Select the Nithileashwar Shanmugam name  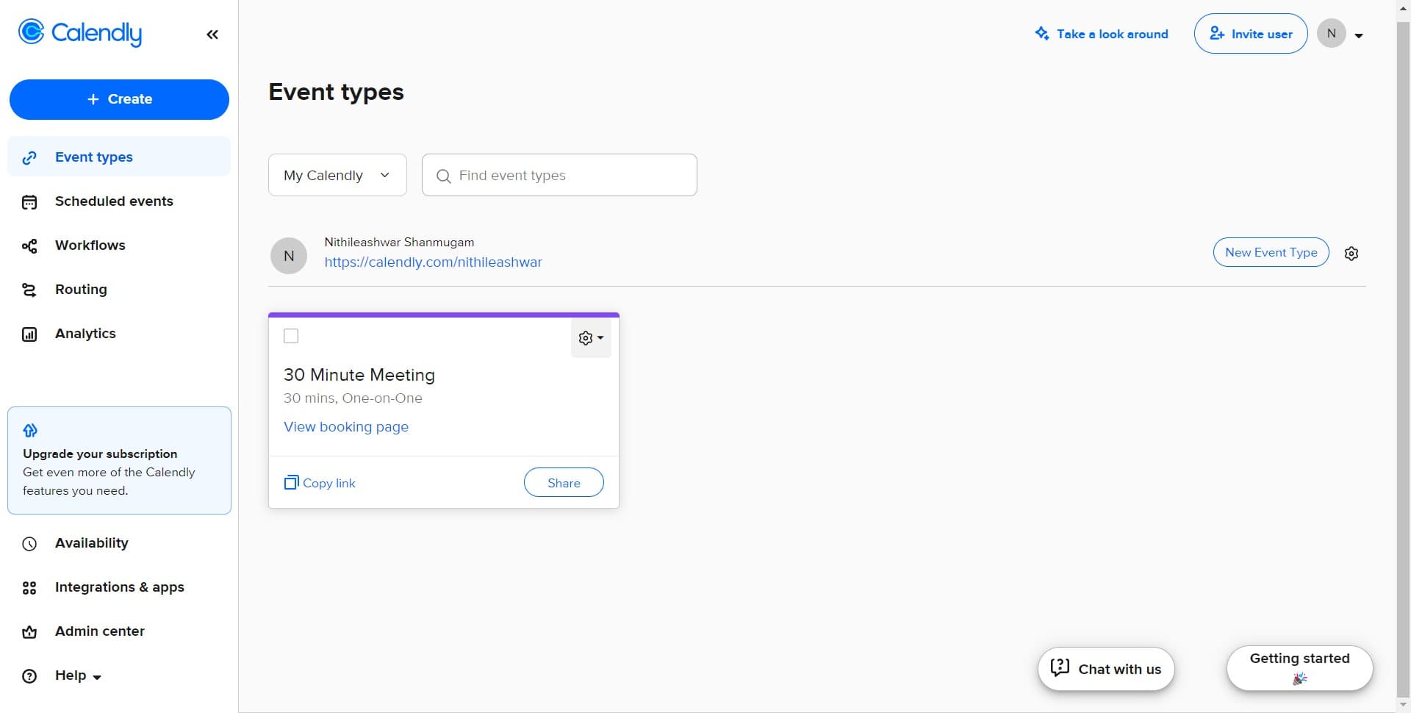pos(399,242)
